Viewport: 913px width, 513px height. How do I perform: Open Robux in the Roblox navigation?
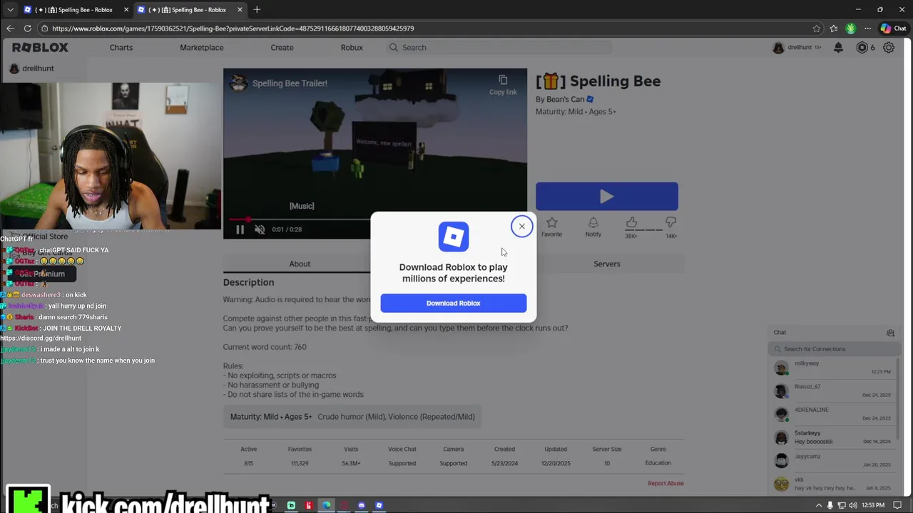click(352, 48)
